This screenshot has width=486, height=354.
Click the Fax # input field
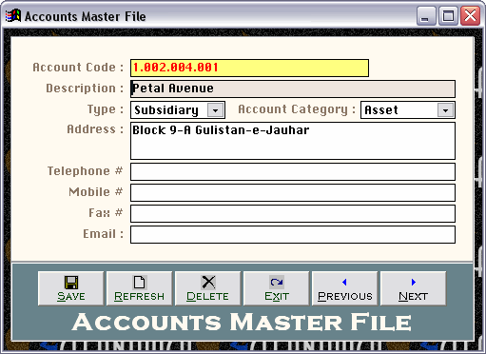coord(293,213)
